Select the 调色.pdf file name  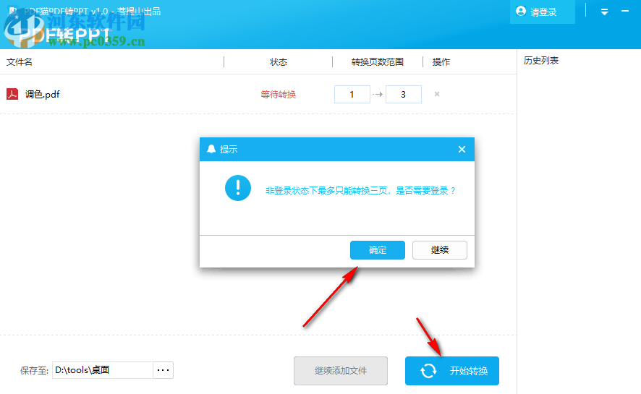(43, 94)
